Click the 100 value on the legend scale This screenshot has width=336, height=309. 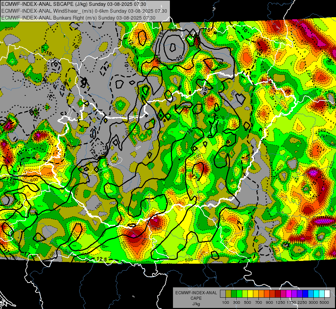pos(225,302)
